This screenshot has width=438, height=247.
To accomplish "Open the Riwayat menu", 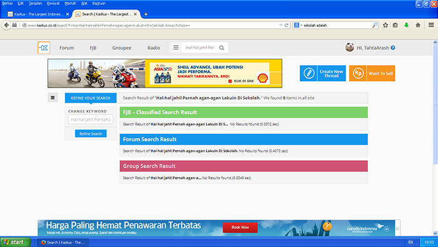I will pos(53,3).
